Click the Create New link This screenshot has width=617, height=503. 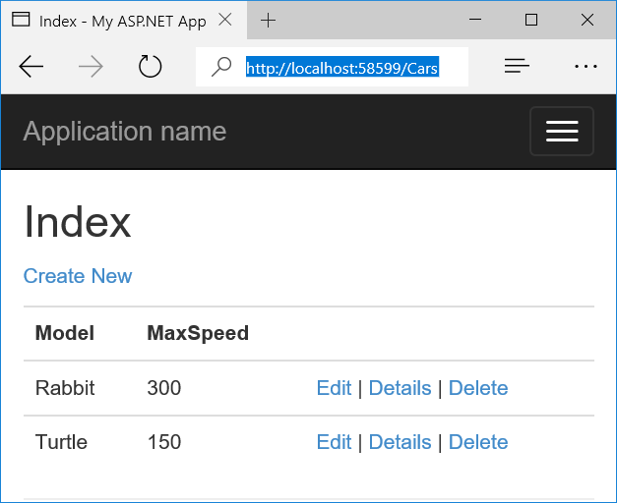click(78, 276)
